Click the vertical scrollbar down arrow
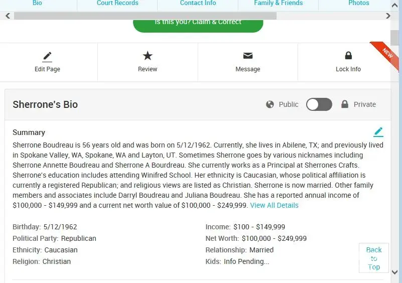This screenshot has width=402, height=283. coord(395,272)
